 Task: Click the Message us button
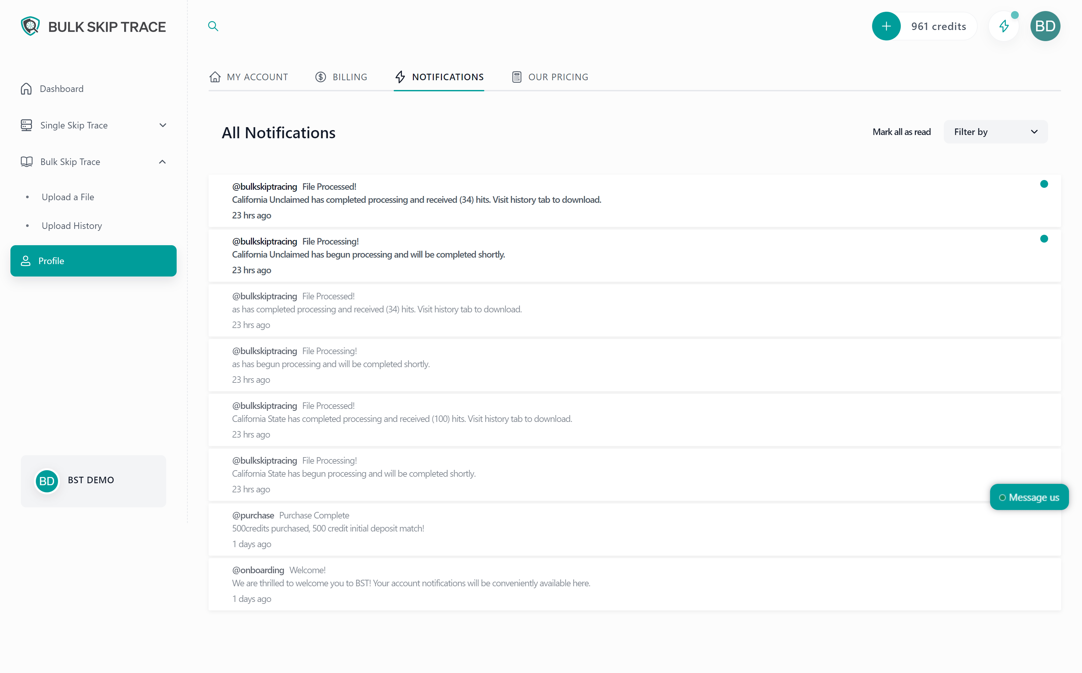1030,497
